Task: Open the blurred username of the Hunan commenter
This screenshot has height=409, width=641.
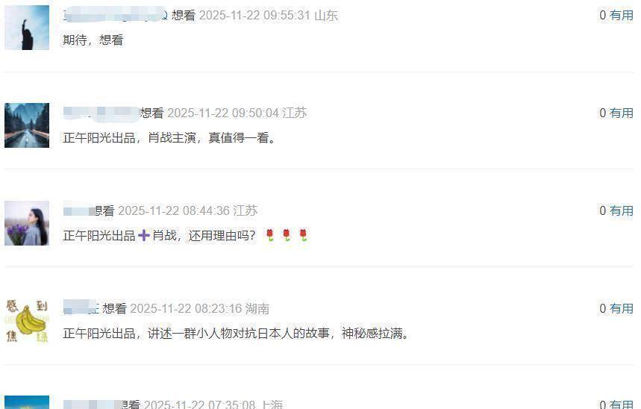Action: tap(81, 308)
